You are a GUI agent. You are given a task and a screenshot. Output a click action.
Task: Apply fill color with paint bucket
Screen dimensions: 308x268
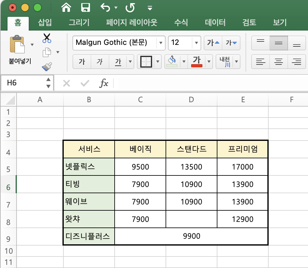click(172, 62)
